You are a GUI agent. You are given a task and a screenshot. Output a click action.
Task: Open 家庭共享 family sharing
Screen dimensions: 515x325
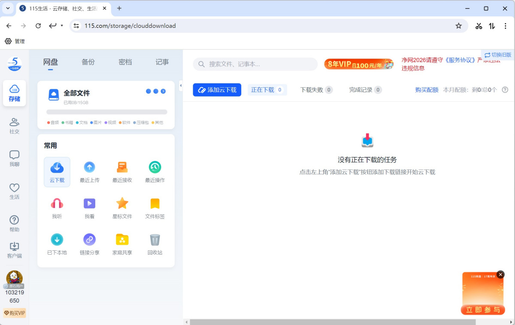[x=122, y=240]
